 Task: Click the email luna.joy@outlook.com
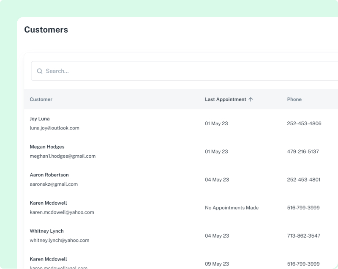point(54,128)
